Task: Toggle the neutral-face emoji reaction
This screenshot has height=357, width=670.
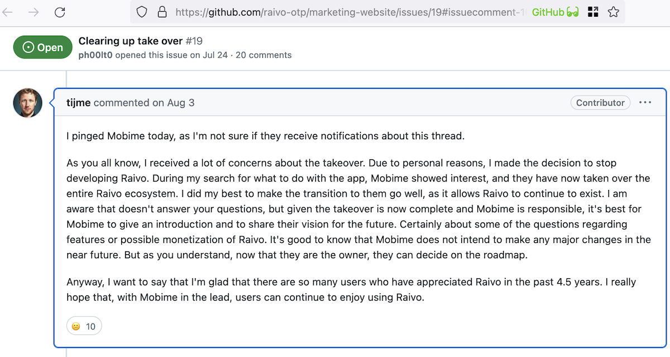Action: [84, 326]
